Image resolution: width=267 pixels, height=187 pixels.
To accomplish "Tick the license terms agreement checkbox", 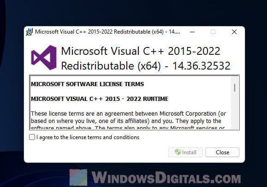I will point(32,137).
